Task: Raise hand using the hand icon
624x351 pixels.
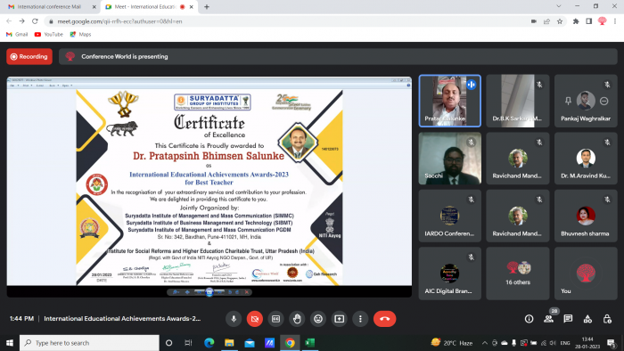Action: point(297,319)
